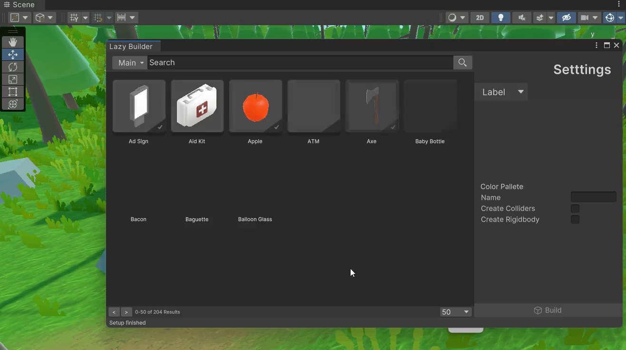
Task: Select the Rect transform tool
Action: [x=13, y=92]
